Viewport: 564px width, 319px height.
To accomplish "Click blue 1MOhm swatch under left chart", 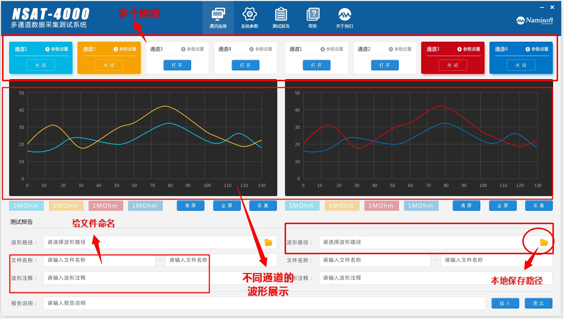I will (145, 206).
